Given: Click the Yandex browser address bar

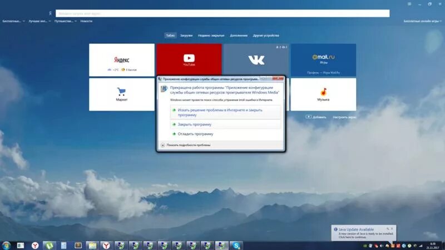Looking at the screenshot, I should tap(222, 13).
